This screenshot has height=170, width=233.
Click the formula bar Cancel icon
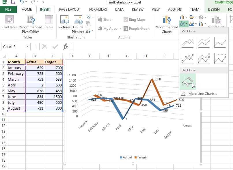44,47
